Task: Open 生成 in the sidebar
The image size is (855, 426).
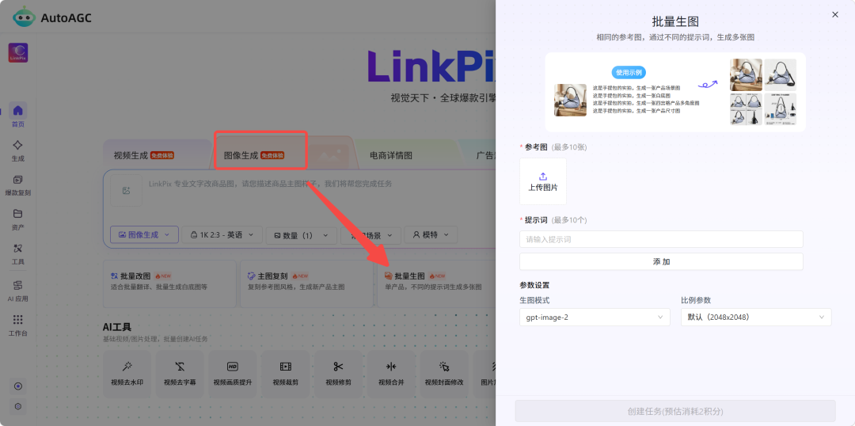Action: click(x=18, y=150)
